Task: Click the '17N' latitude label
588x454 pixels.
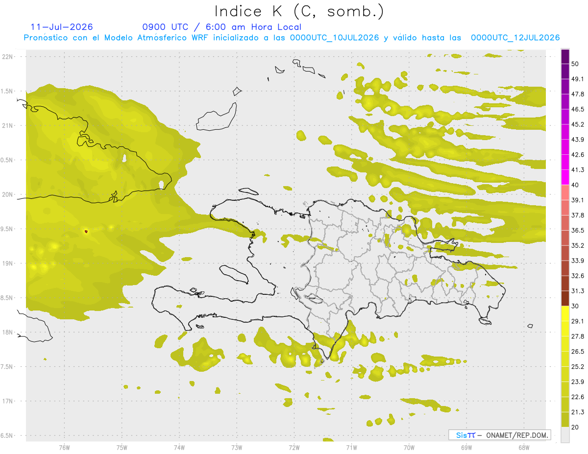Action: tap(8, 401)
